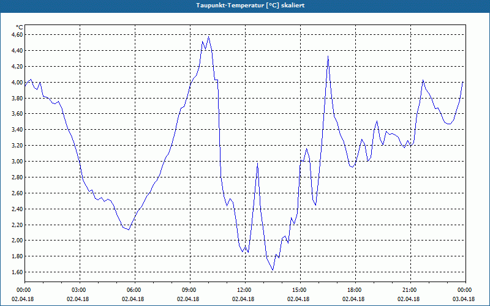Pick the '3,60' y-axis value
This screenshot has height=306, width=490.
tap(17, 114)
